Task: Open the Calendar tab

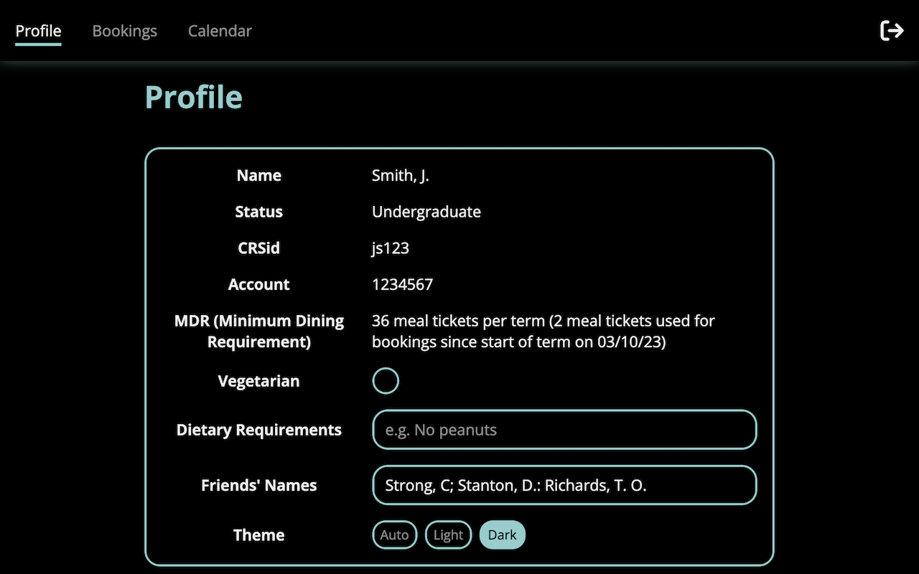Action: tap(220, 32)
